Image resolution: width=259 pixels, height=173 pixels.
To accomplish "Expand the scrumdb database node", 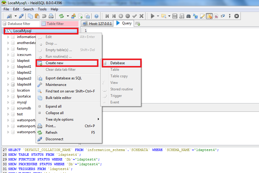I will click(8, 108).
